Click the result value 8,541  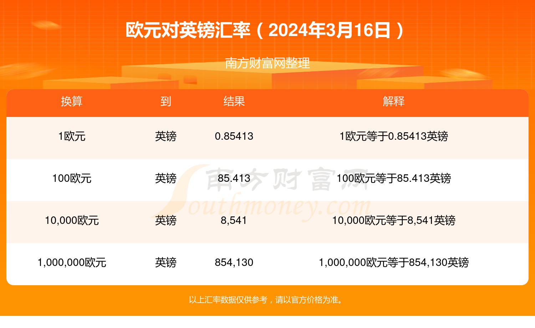[x=234, y=220]
